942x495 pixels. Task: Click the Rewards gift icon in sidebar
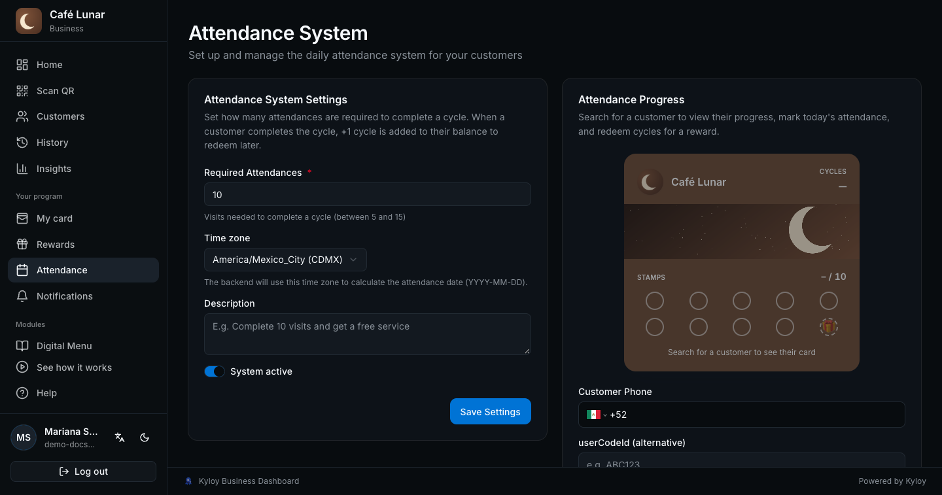[22, 245]
